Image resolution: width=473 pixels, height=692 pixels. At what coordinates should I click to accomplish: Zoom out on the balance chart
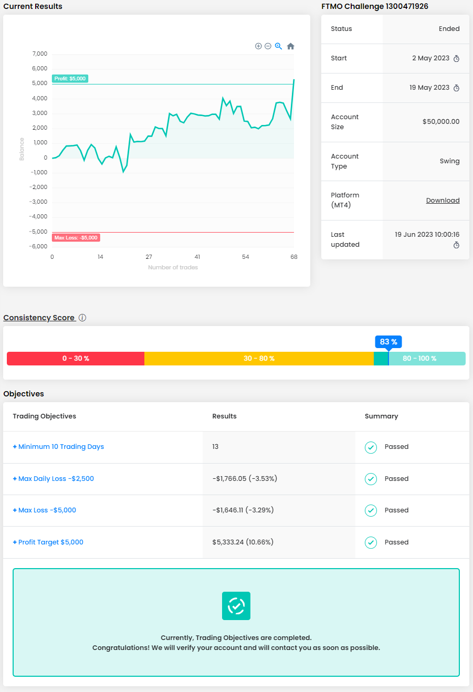click(268, 46)
